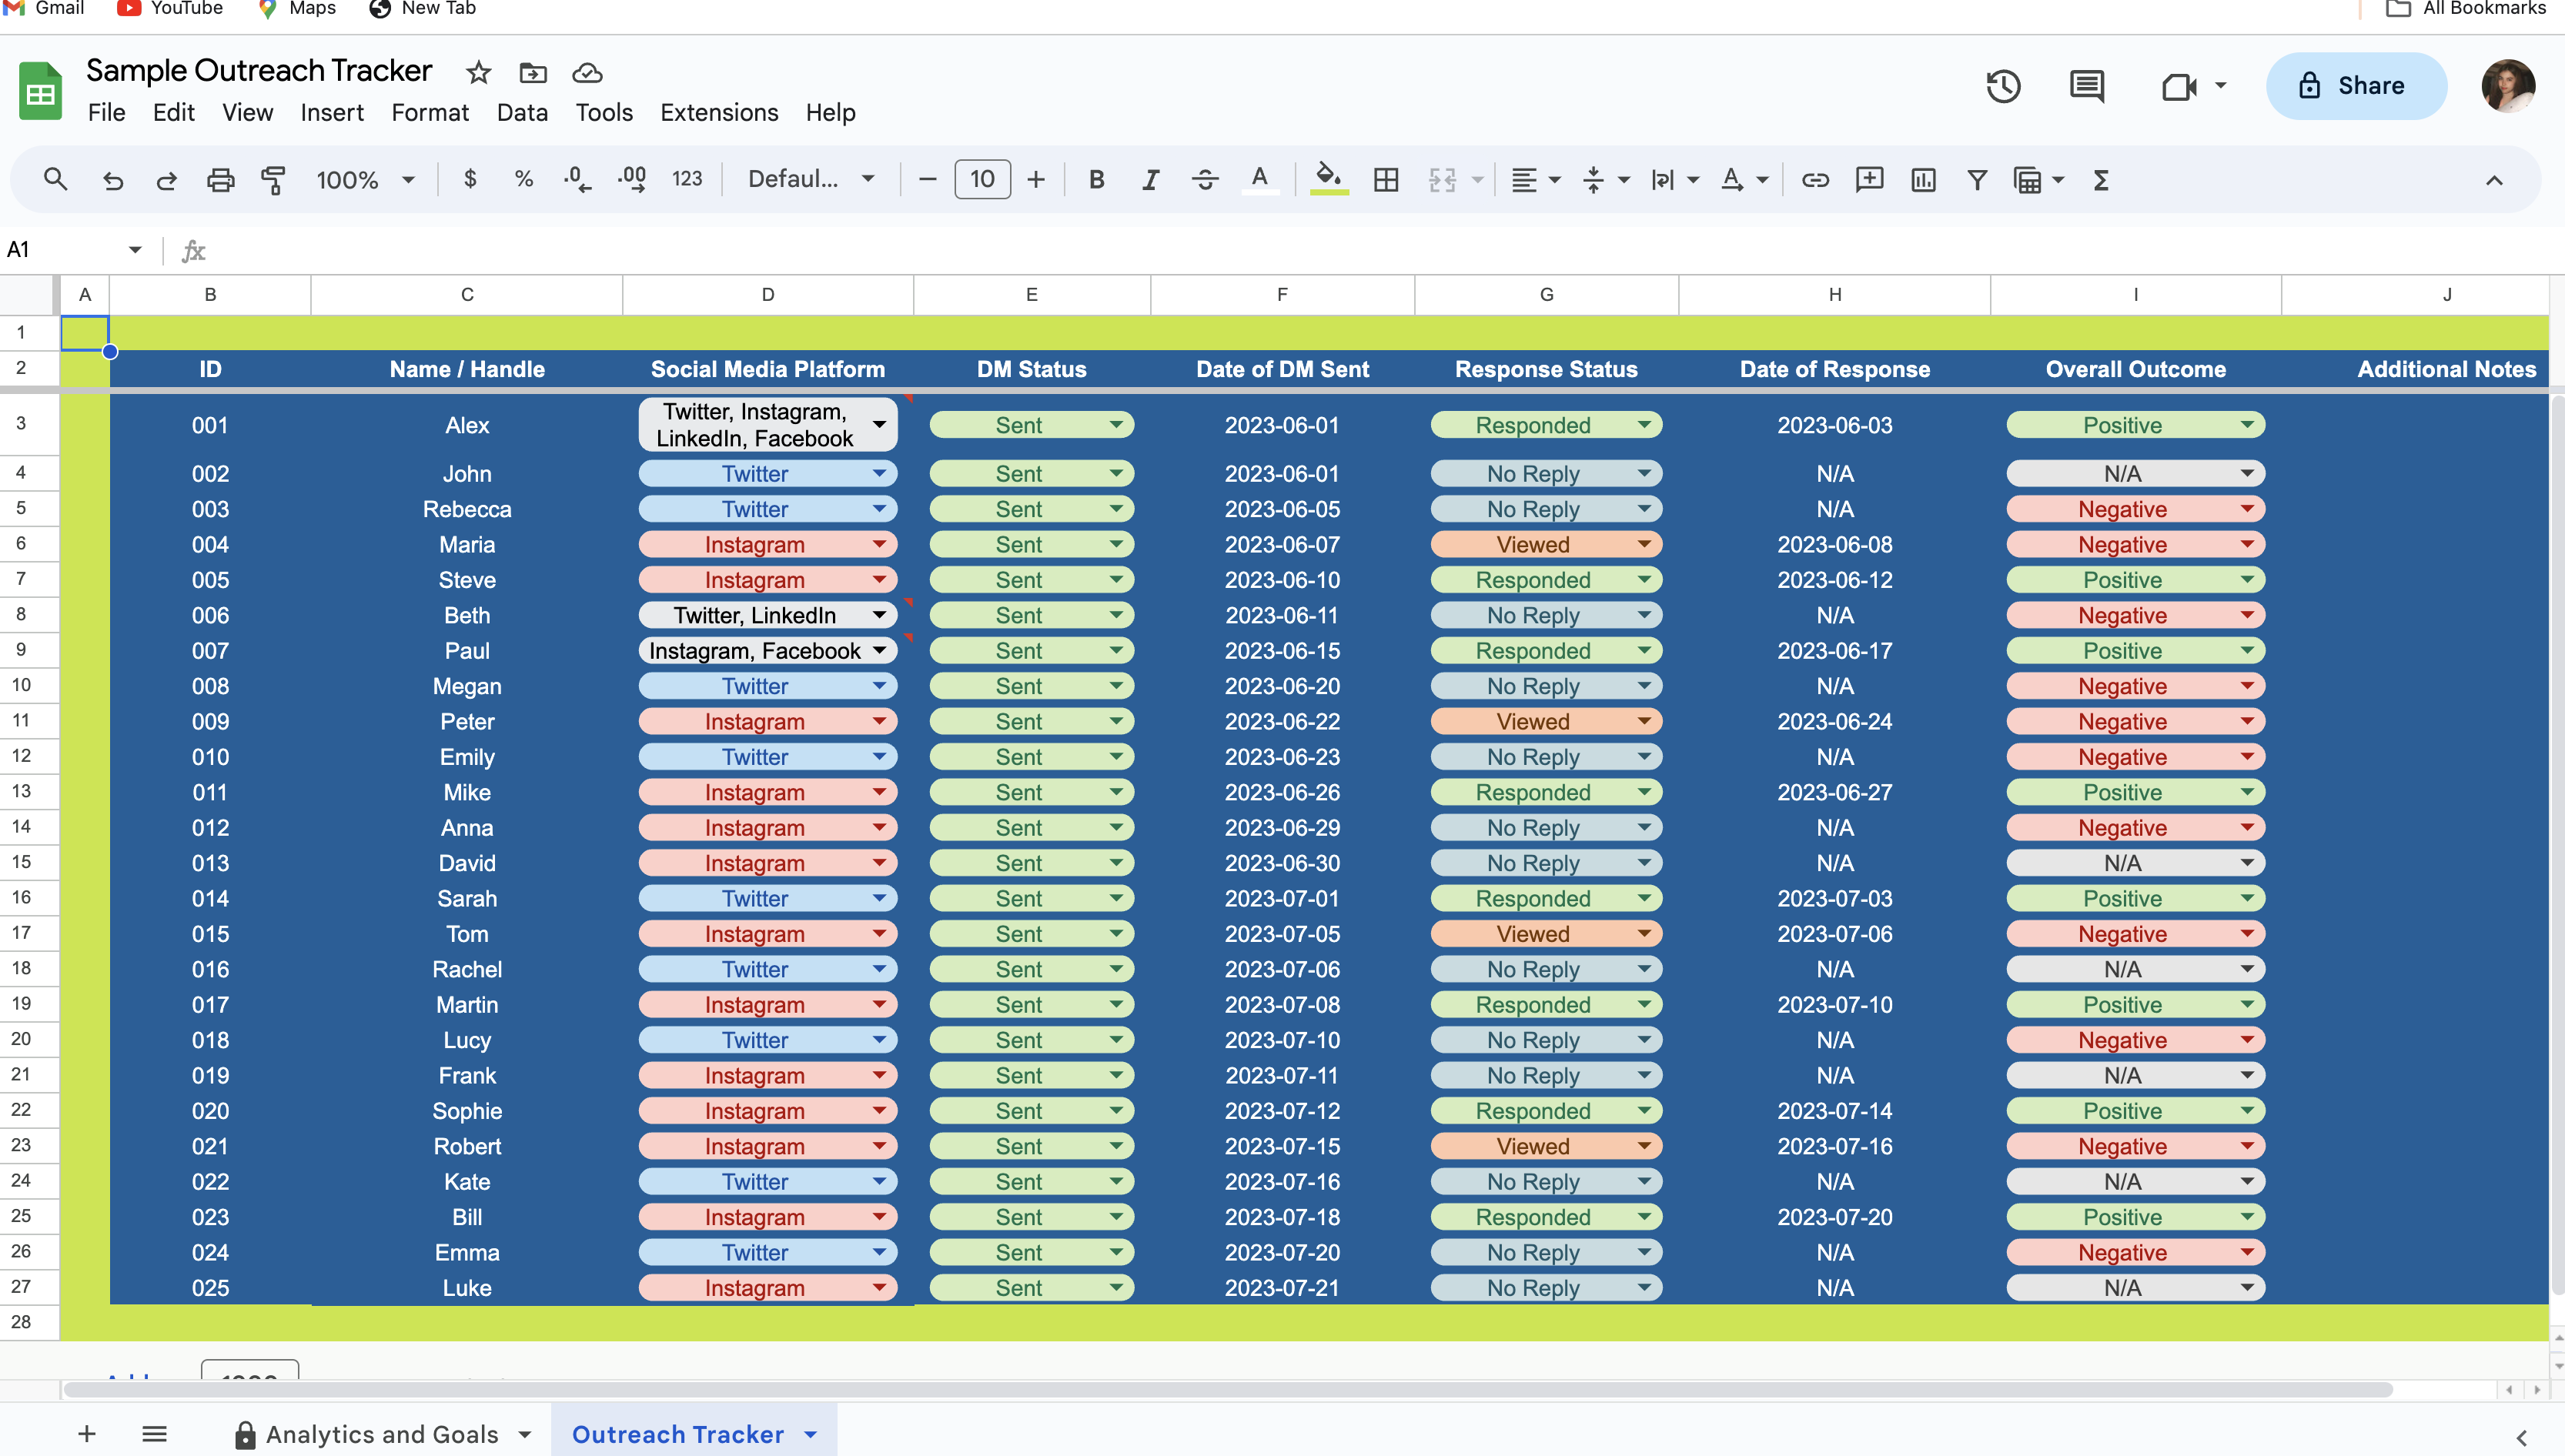Click the font size input field
This screenshot has height=1456, width=2565.
982,180
